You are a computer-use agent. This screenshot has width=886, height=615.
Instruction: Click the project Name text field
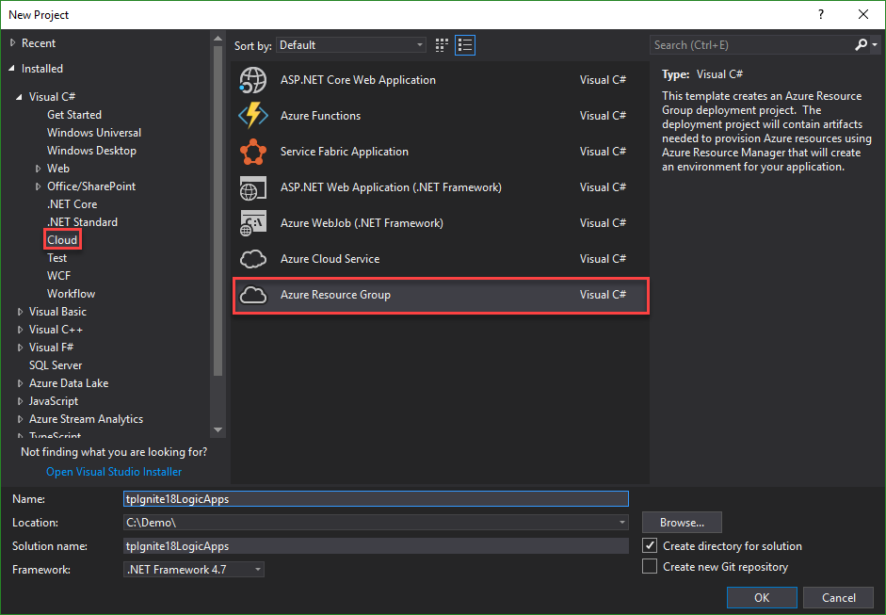click(375, 499)
